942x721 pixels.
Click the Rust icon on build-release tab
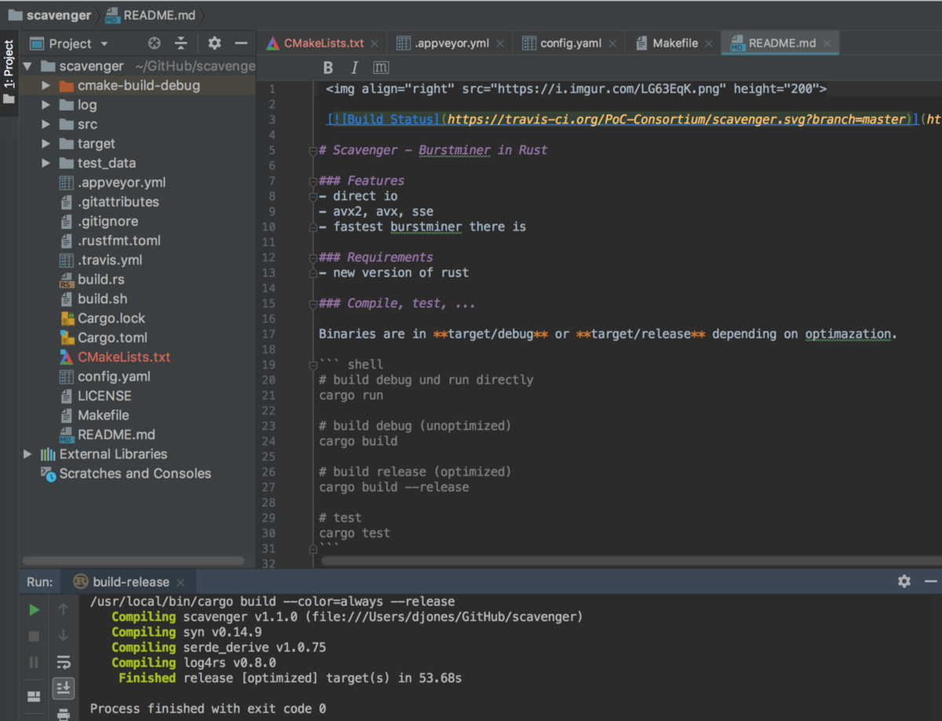[x=80, y=582]
